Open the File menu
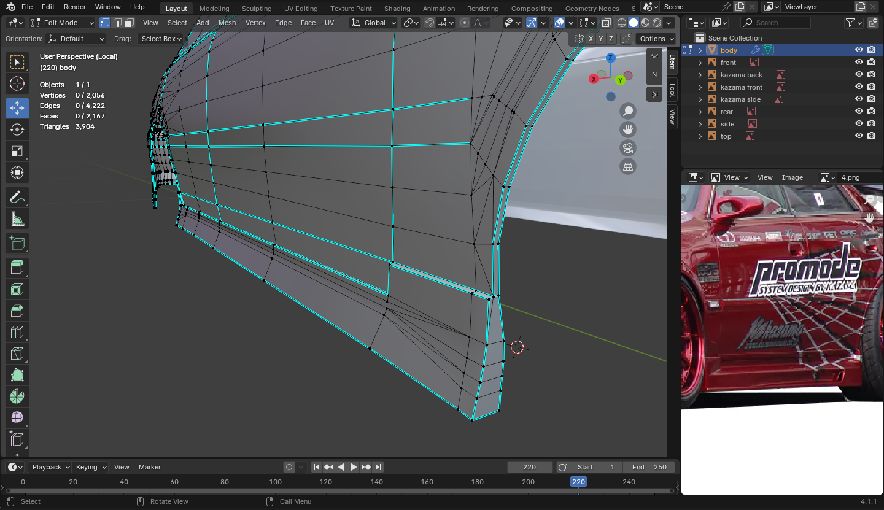Viewport: 884px width, 510px height. pyautogui.click(x=27, y=7)
